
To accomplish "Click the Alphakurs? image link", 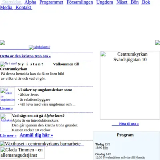I will (x=40, y=47).
